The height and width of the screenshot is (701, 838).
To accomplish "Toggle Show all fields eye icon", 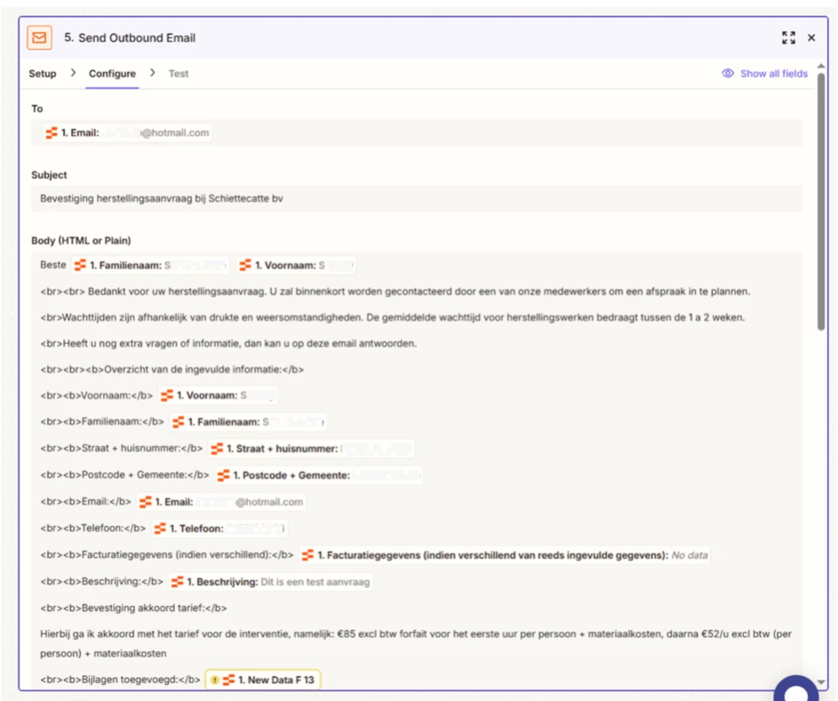I will pyautogui.click(x=728, y=74).
